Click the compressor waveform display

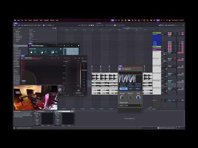pyautogui.click(x=130, y=79)
